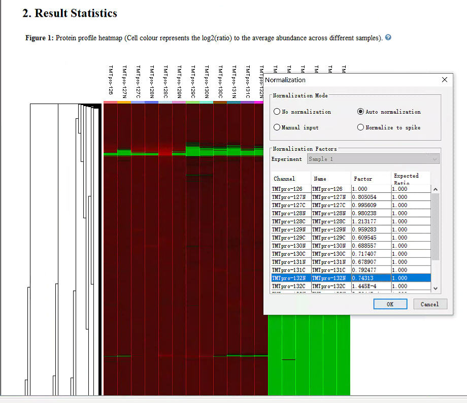Image resolution: width=467 pixels, height=403 pixels.
Task: Close the Normalization dialog
Action: (445, 80)
